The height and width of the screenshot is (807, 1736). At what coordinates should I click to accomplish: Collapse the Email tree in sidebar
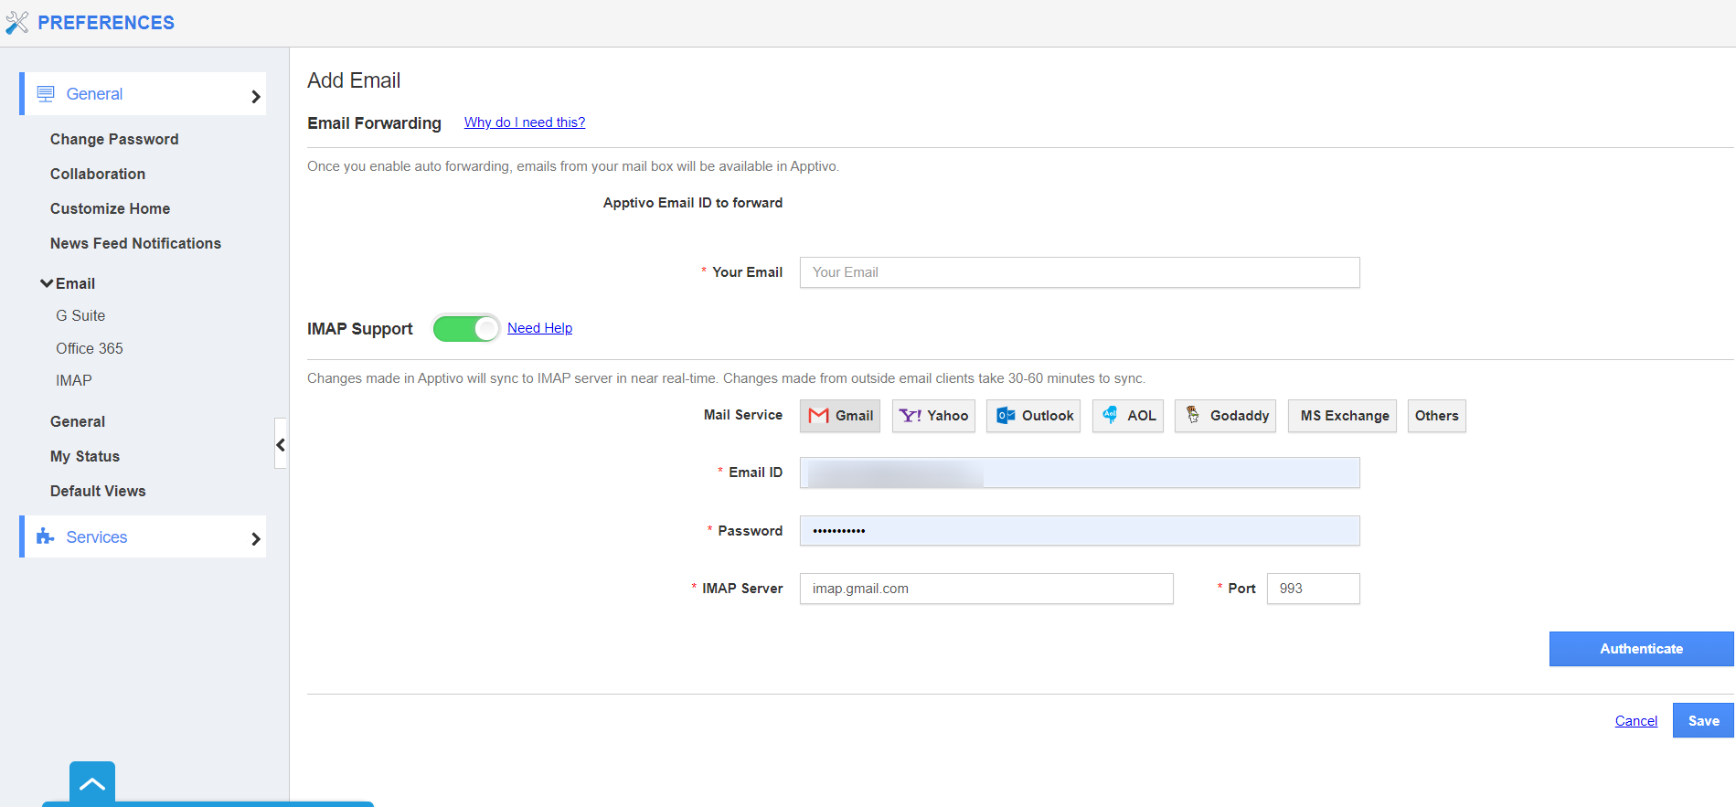pos(47,283)
